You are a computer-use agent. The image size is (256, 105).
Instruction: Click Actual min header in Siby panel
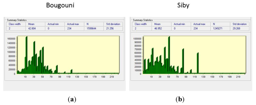179,24
